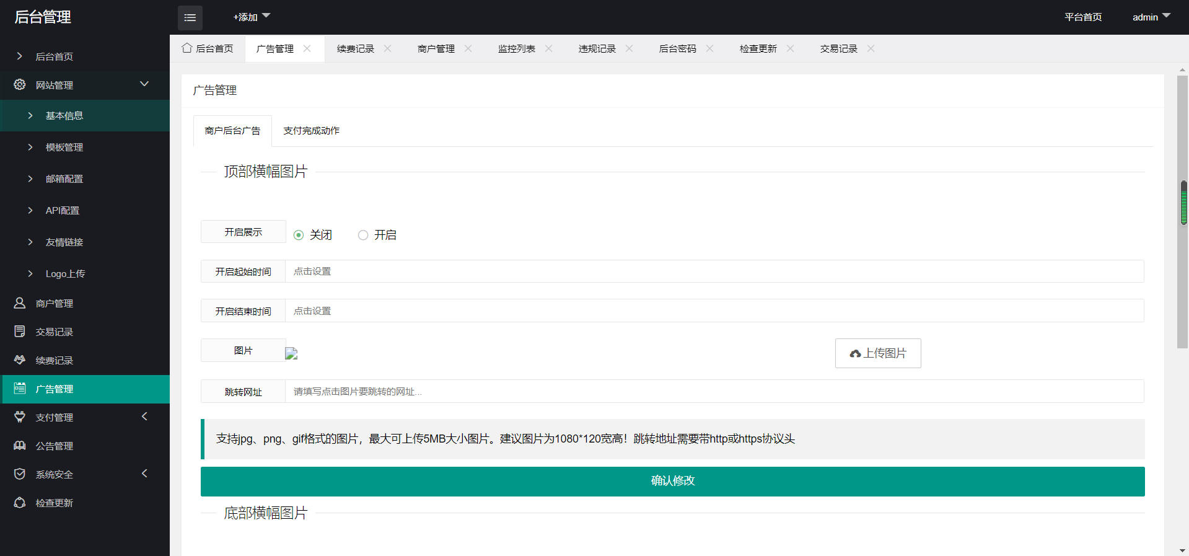Open the +添加 dropdown menu
Screen dimensions: 1189x556
tap(251, 17)
